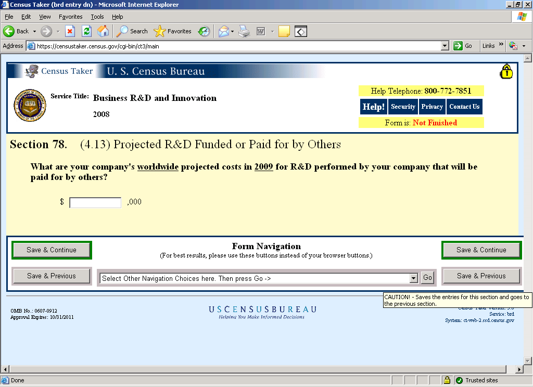Screen dimensions: 533x387
Task: Click the Mail envelope toolbar icon
Action: [223, 31]
